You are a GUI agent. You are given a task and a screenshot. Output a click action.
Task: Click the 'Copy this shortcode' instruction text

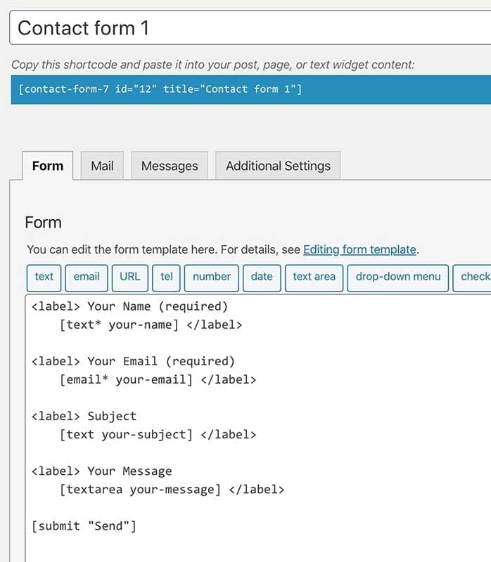point(213,65)
